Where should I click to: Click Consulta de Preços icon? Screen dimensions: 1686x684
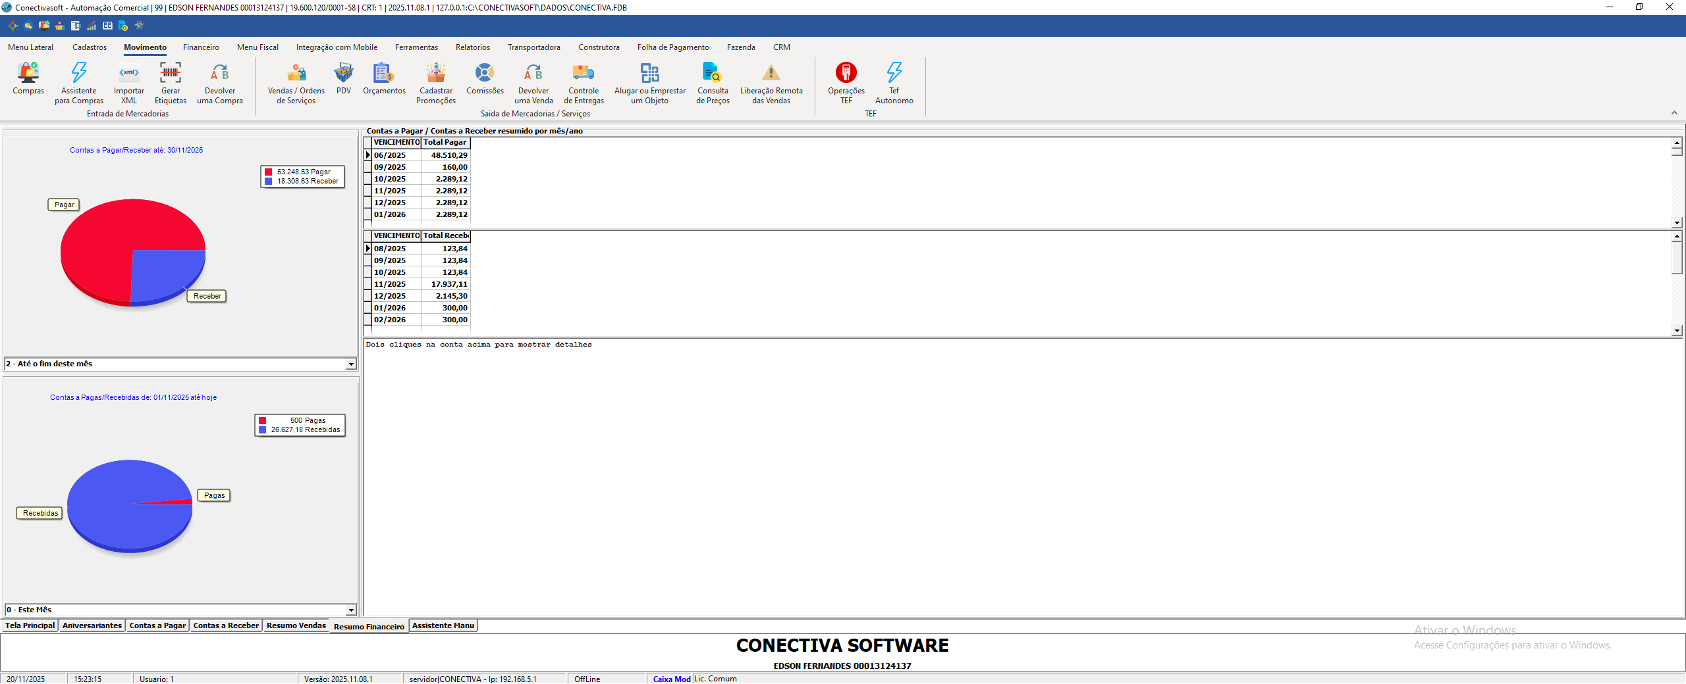[x=713, y=74]
